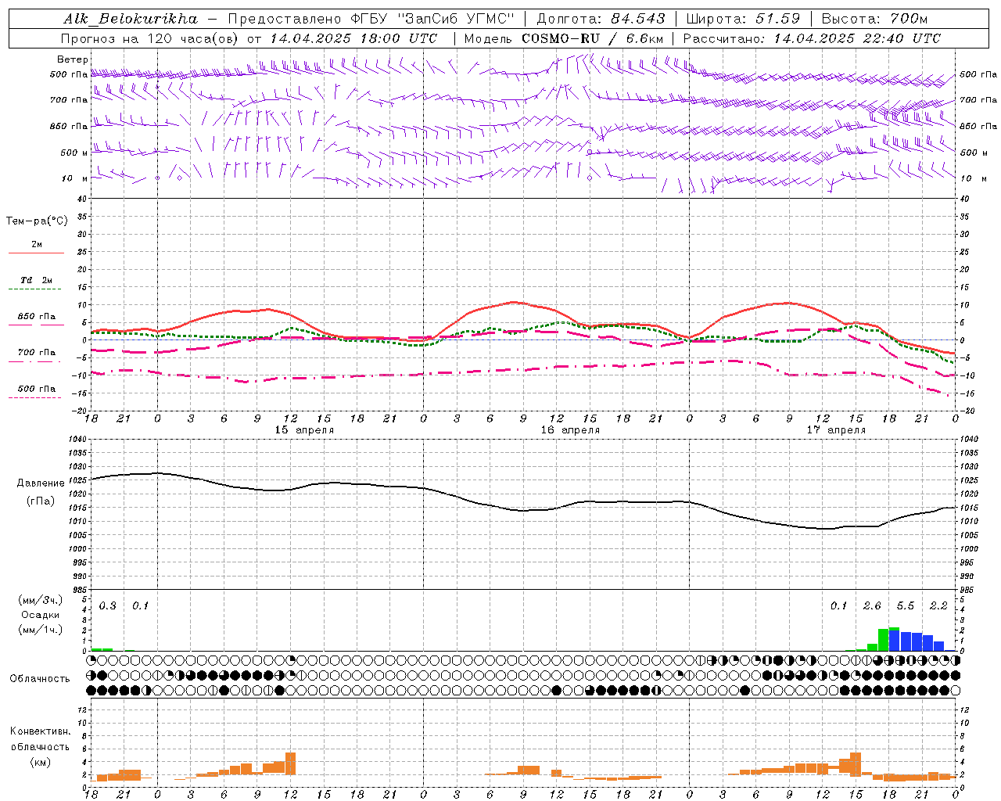Click the (мм/1ч.) units label
This screenshot has height=801, width=1001.
click(x=40, y=630)
